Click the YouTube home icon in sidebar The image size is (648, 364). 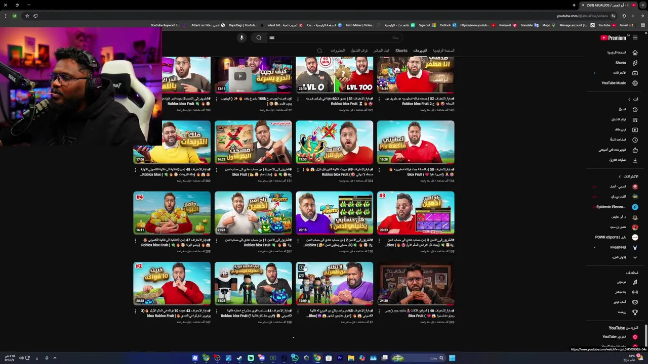[635, 53]
